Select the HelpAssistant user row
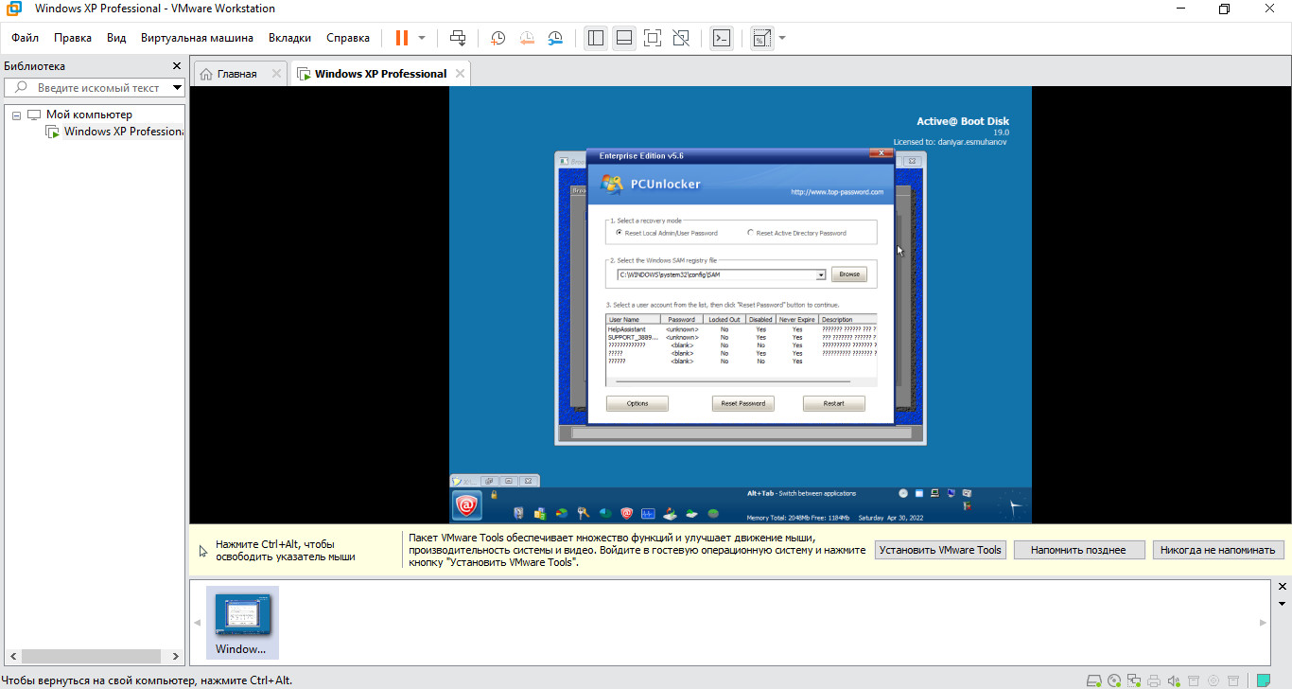This screenshot has height=689, width=1292. 742,329
